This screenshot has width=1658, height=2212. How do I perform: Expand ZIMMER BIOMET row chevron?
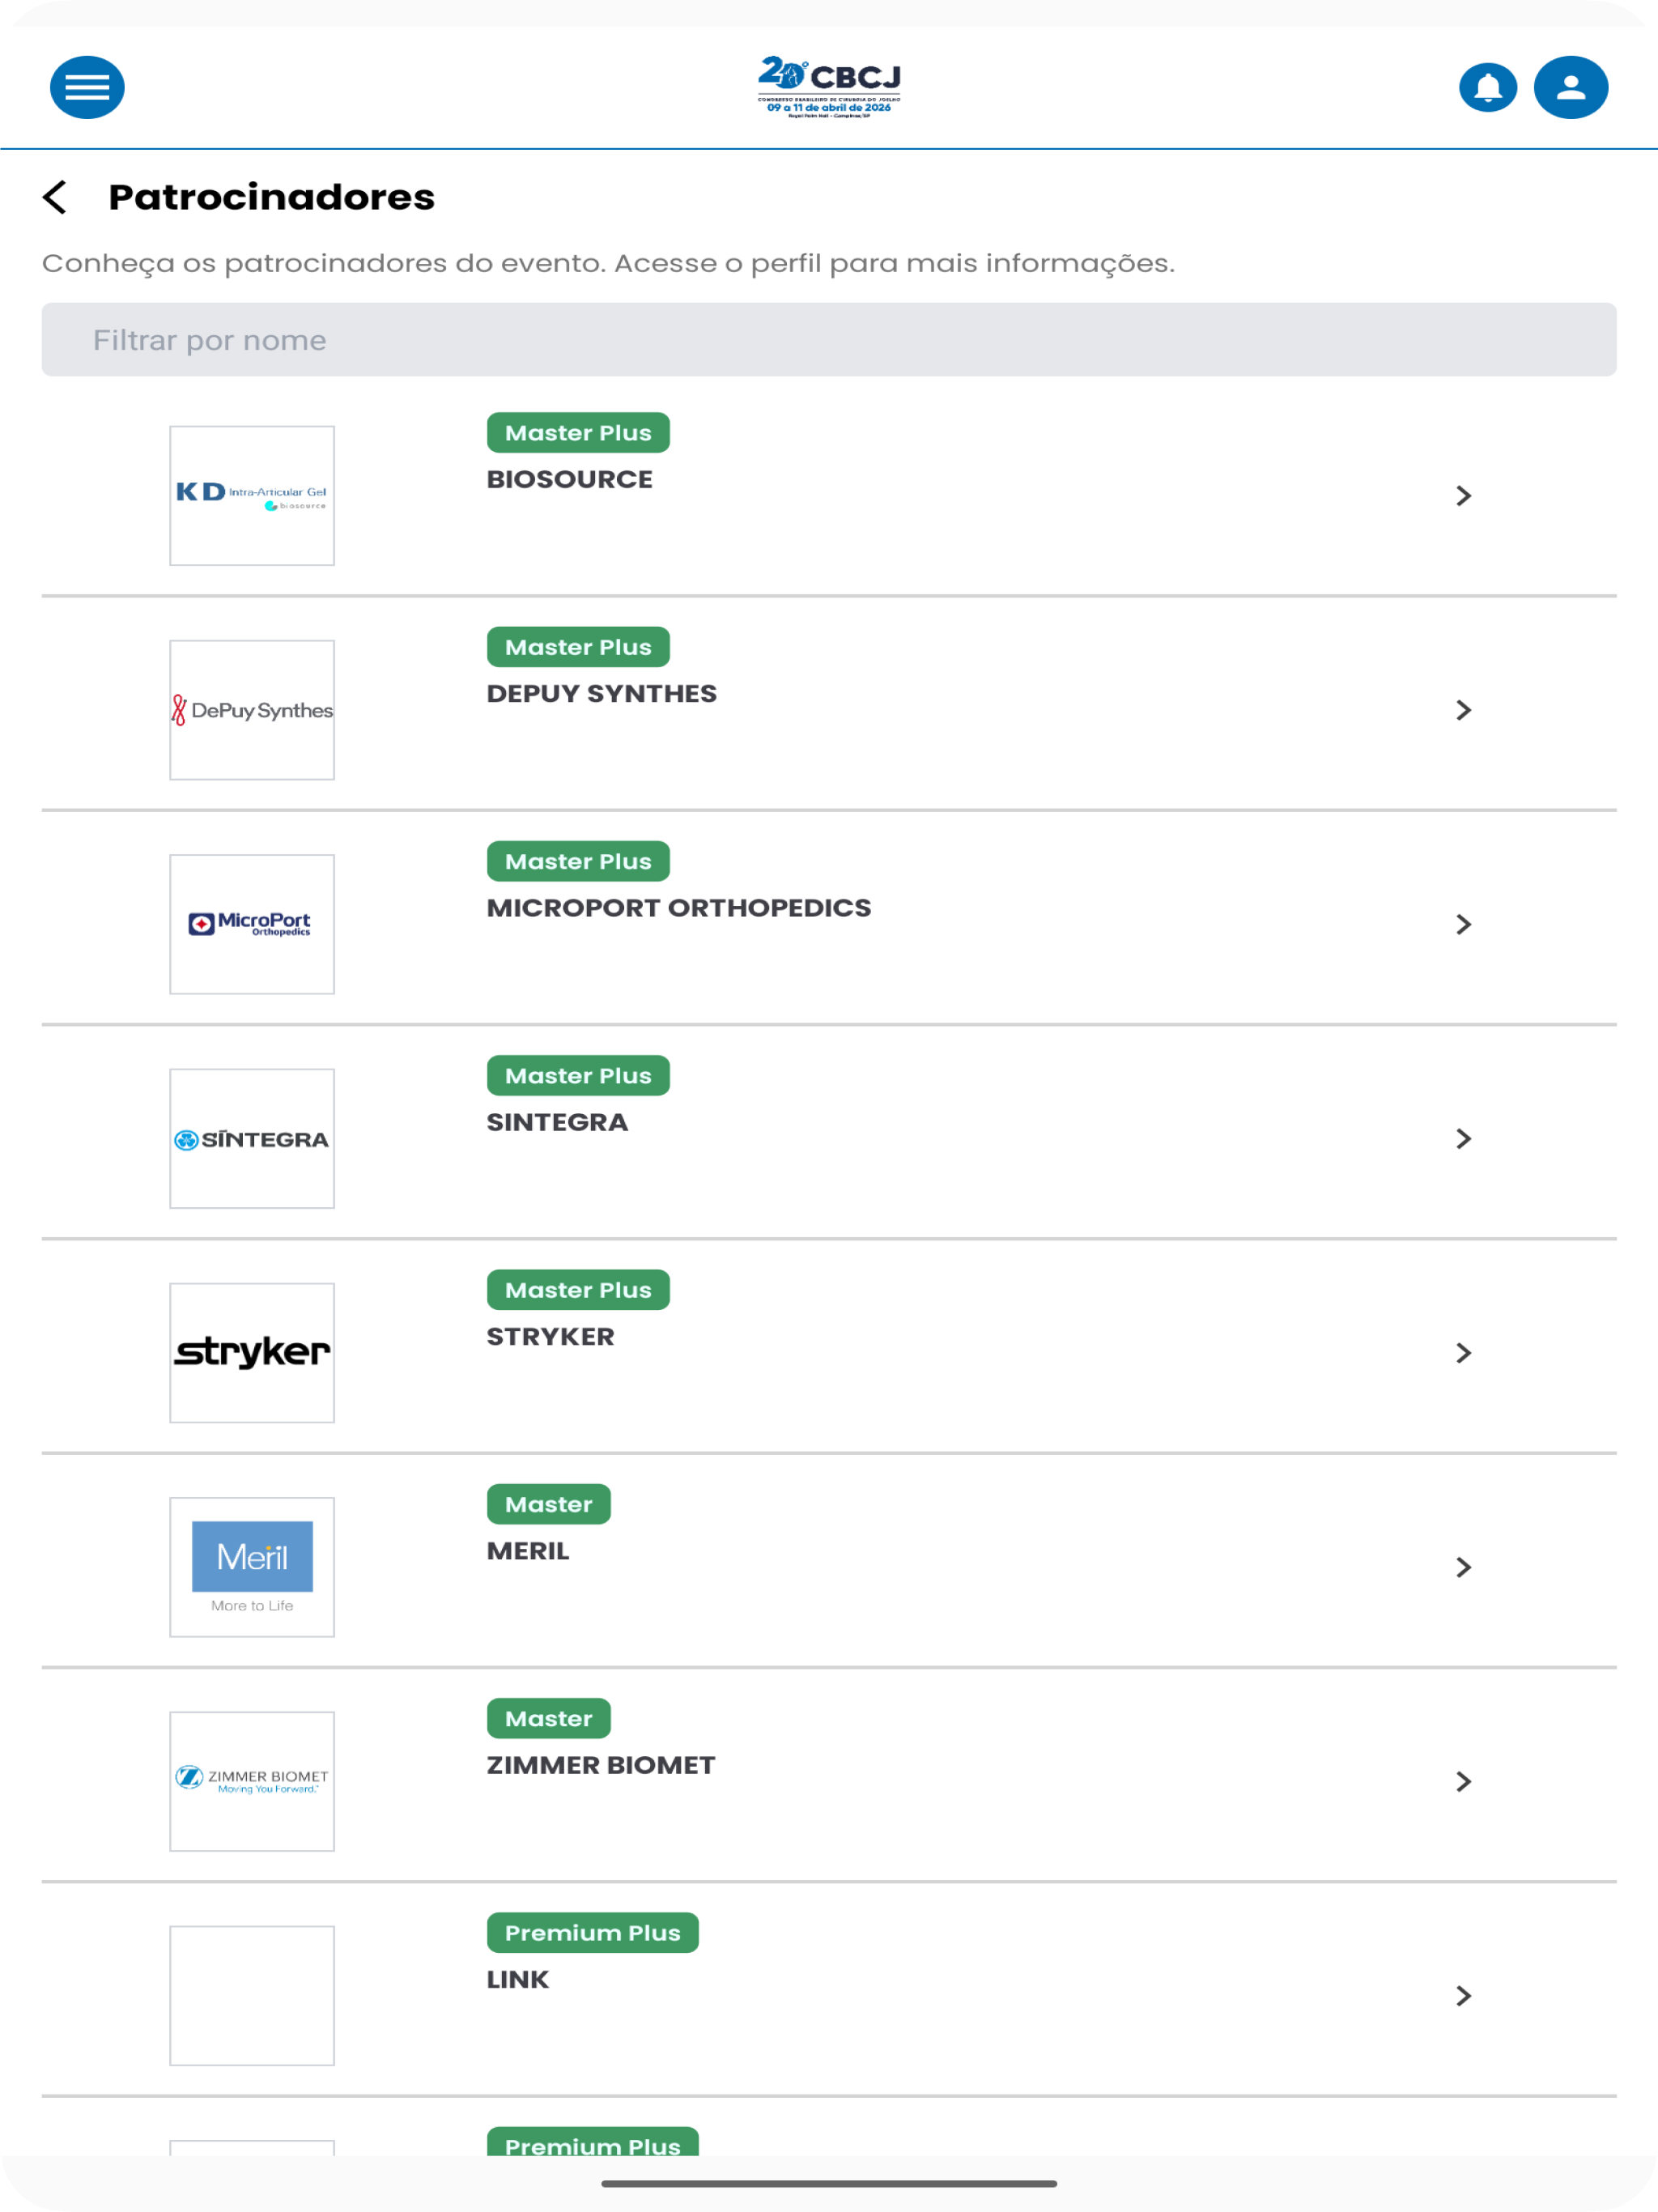coord(1464,1781)
